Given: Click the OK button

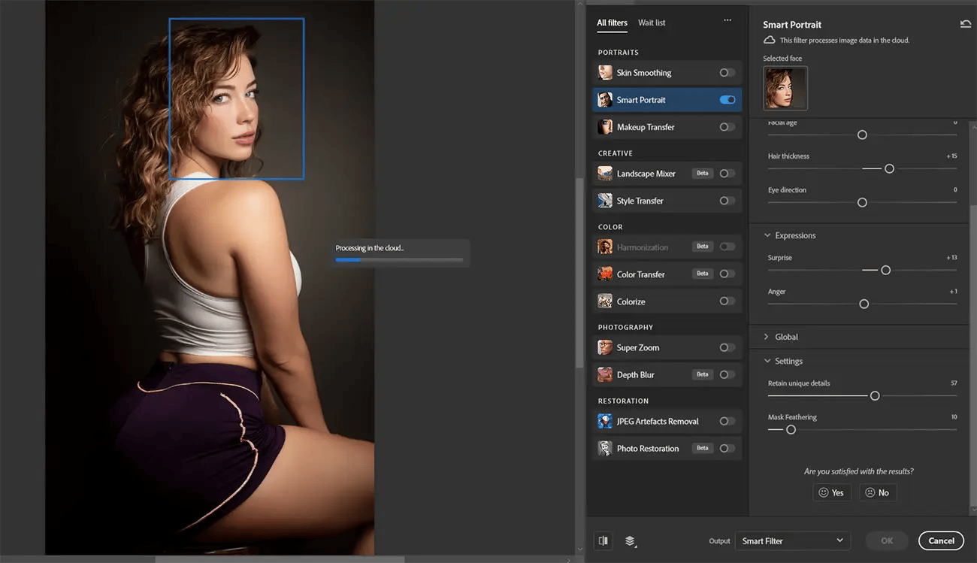Looking at the screenshot, I should click(x=887, y=540).
